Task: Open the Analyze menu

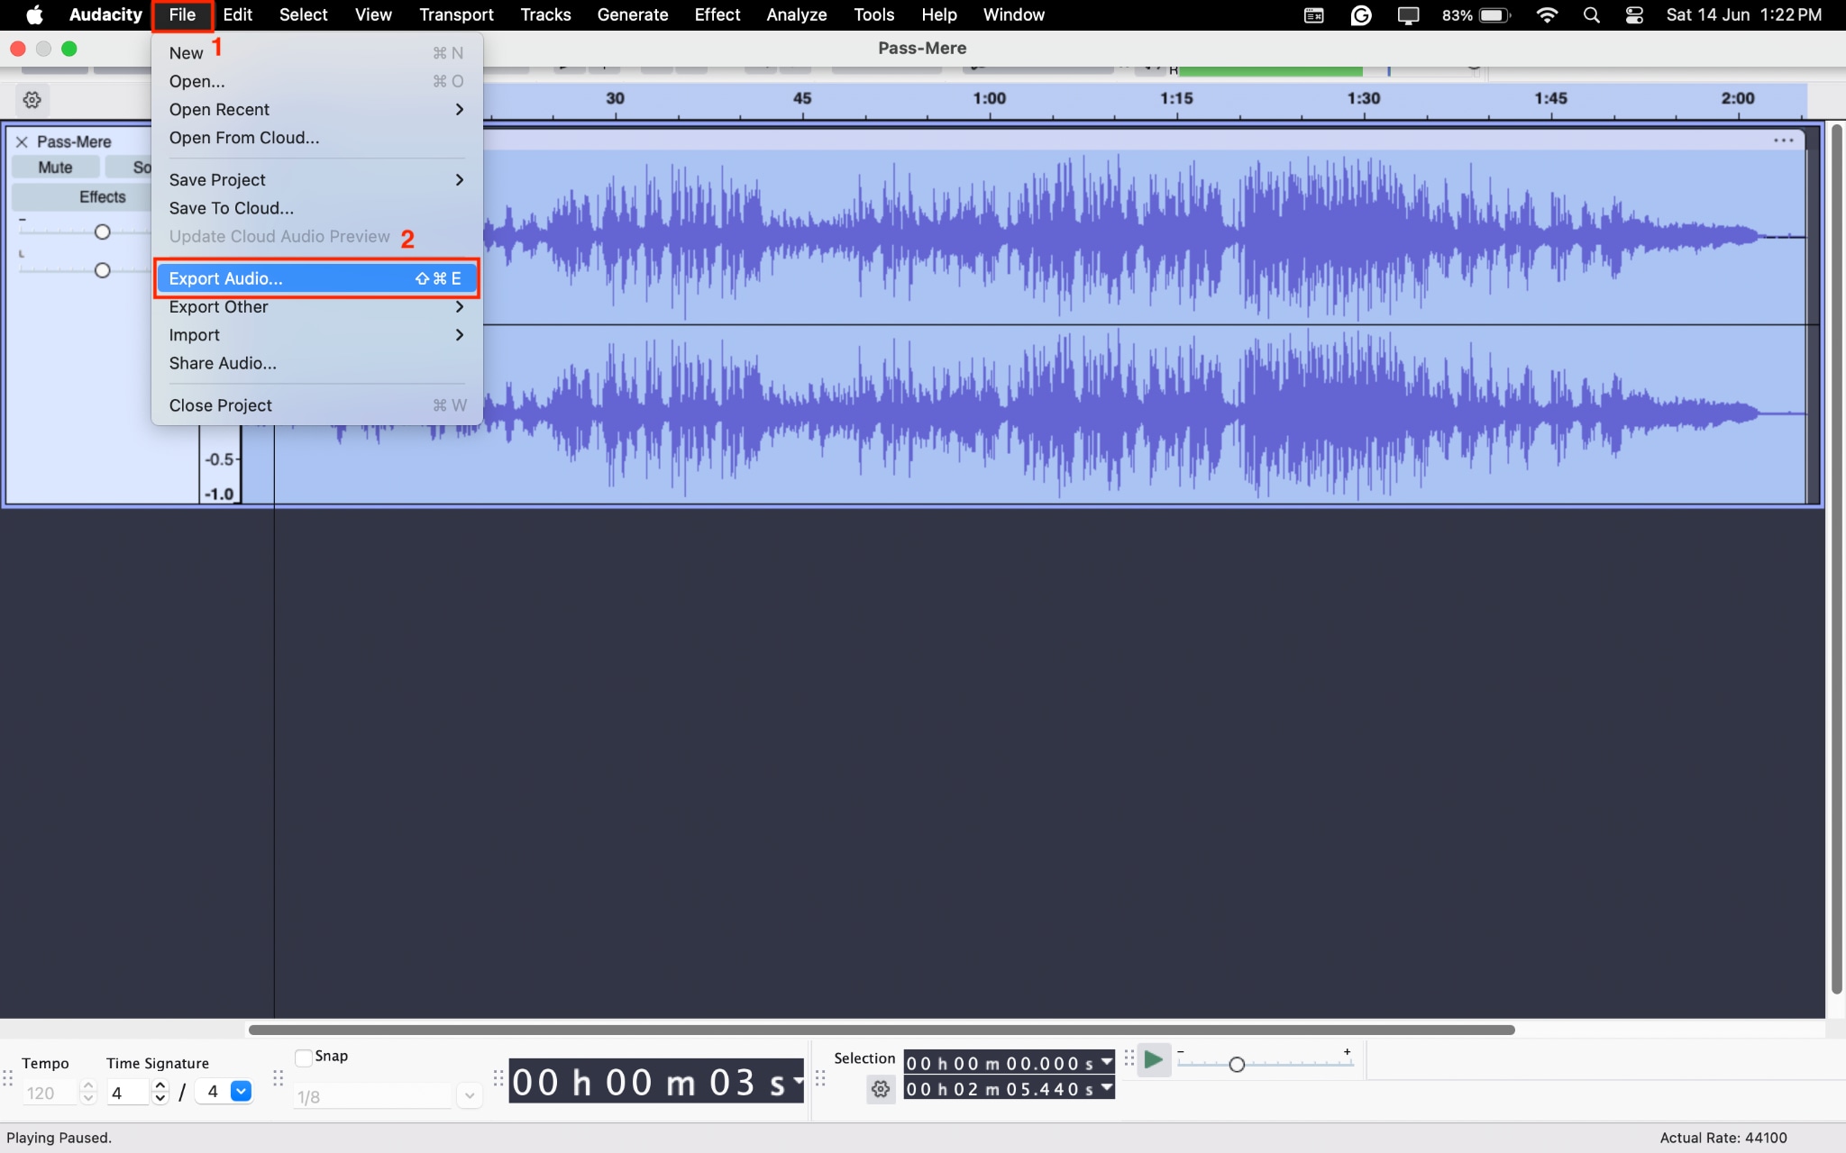Action: point(797,14)
